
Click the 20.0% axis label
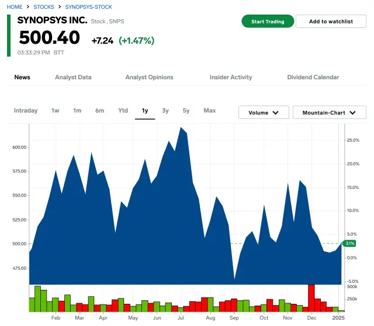tap(353, 164)
